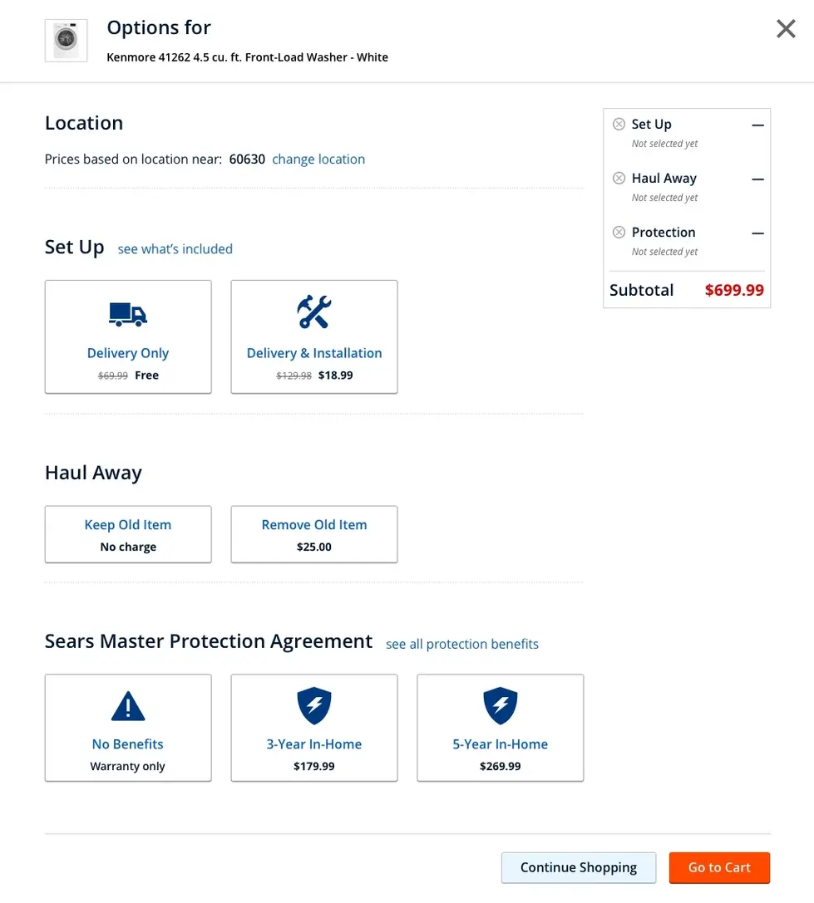814x903 pixels.
Task: Click the 5-Year In-Home shield icon
Action: [x=501, y=705]
